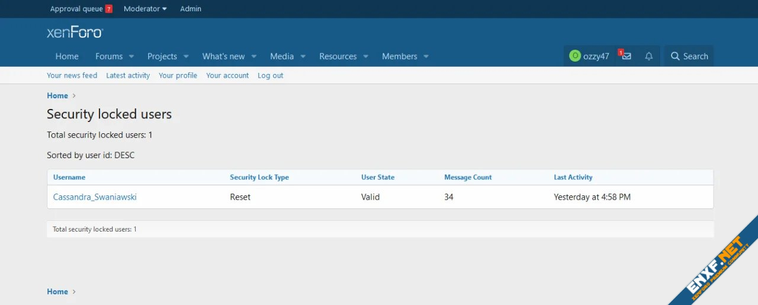Expand the Resources dropdown arrow
The width and height of the screenshot is (758, 305).
[365, 57]
